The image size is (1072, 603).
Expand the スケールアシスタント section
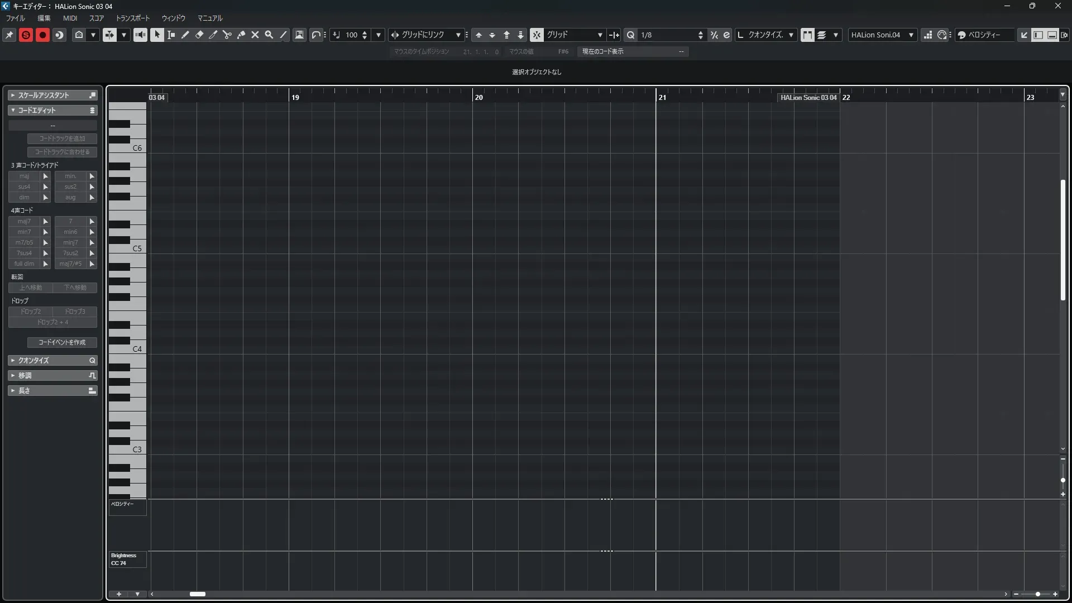(44, 95)
